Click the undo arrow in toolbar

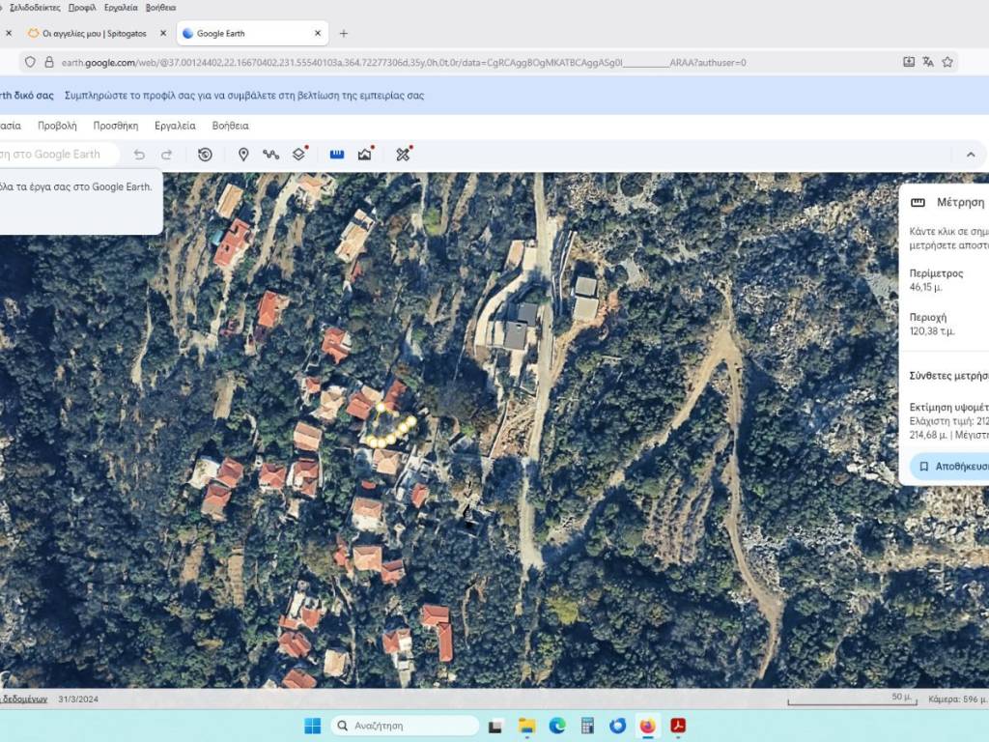click(139, 155)
